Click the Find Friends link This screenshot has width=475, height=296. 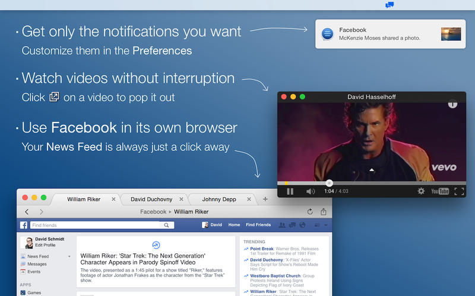tap(258, 225)
